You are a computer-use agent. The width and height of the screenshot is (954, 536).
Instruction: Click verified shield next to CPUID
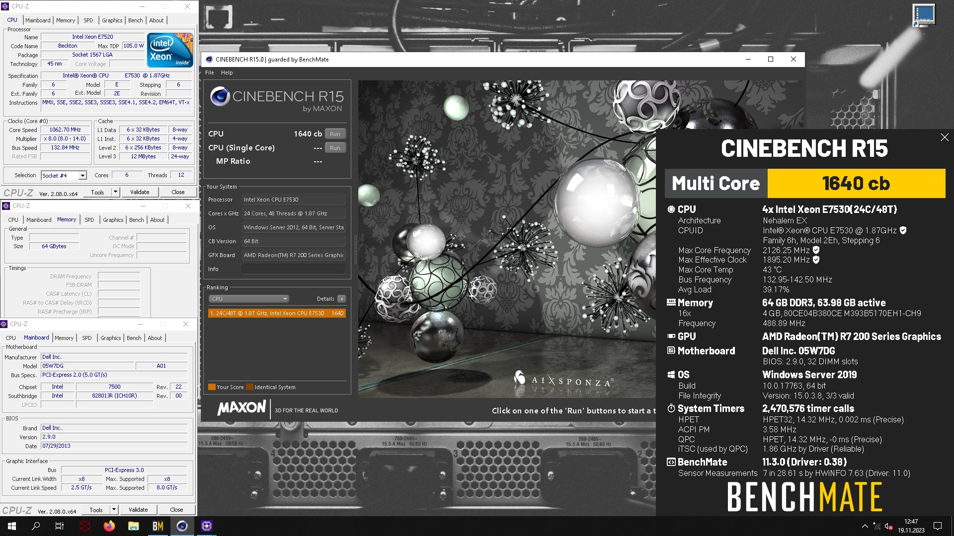(x=903, y=230)
